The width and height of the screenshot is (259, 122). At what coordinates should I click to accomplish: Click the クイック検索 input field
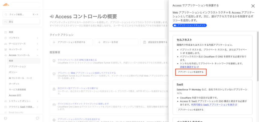coord(21,14)
